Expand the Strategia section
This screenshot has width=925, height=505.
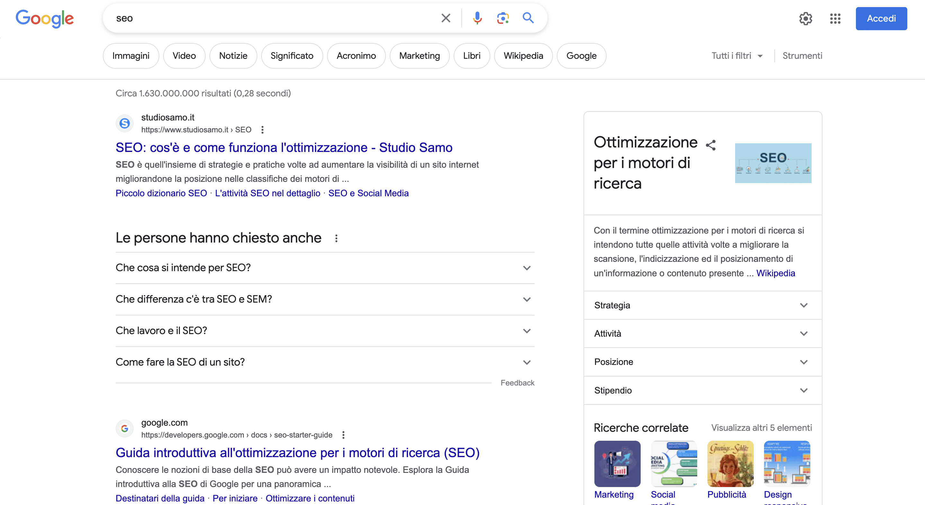click(703, 305)
